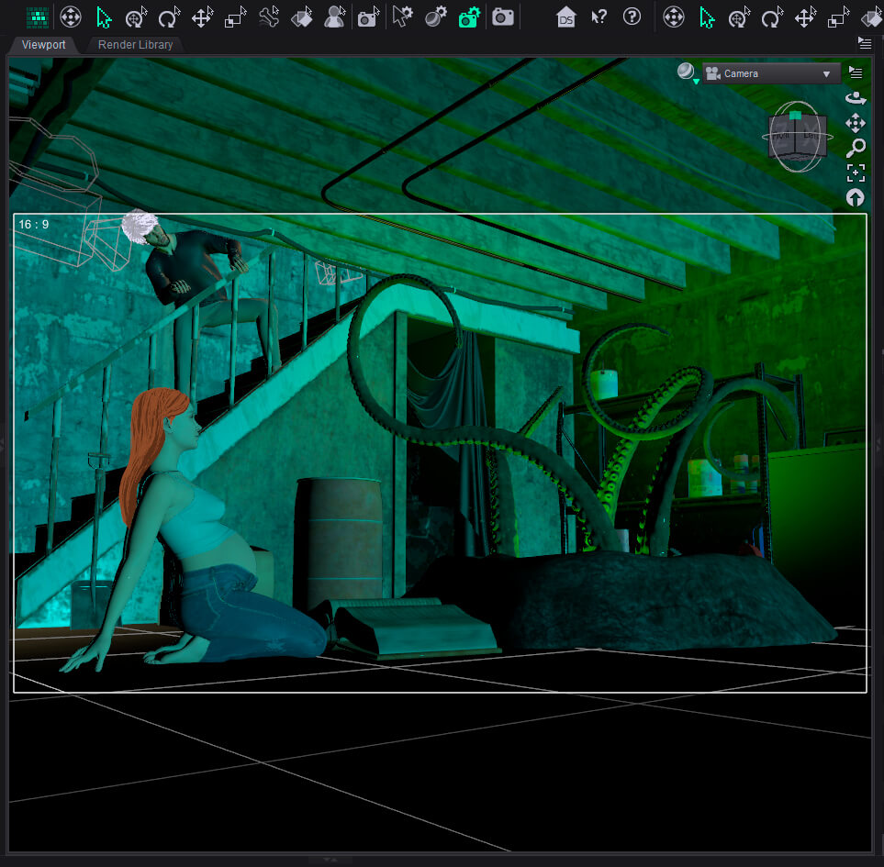Select Scale tool right of Help icon
The height and width of the screenshot is (867, 884).
(x=838, y=17)
